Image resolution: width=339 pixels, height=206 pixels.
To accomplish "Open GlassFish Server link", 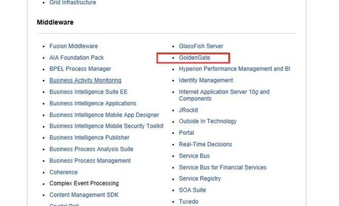I will pyautogui.click(x=201, y=46).
